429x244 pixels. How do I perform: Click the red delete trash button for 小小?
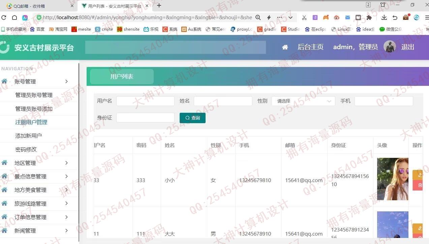pos(419,185)
